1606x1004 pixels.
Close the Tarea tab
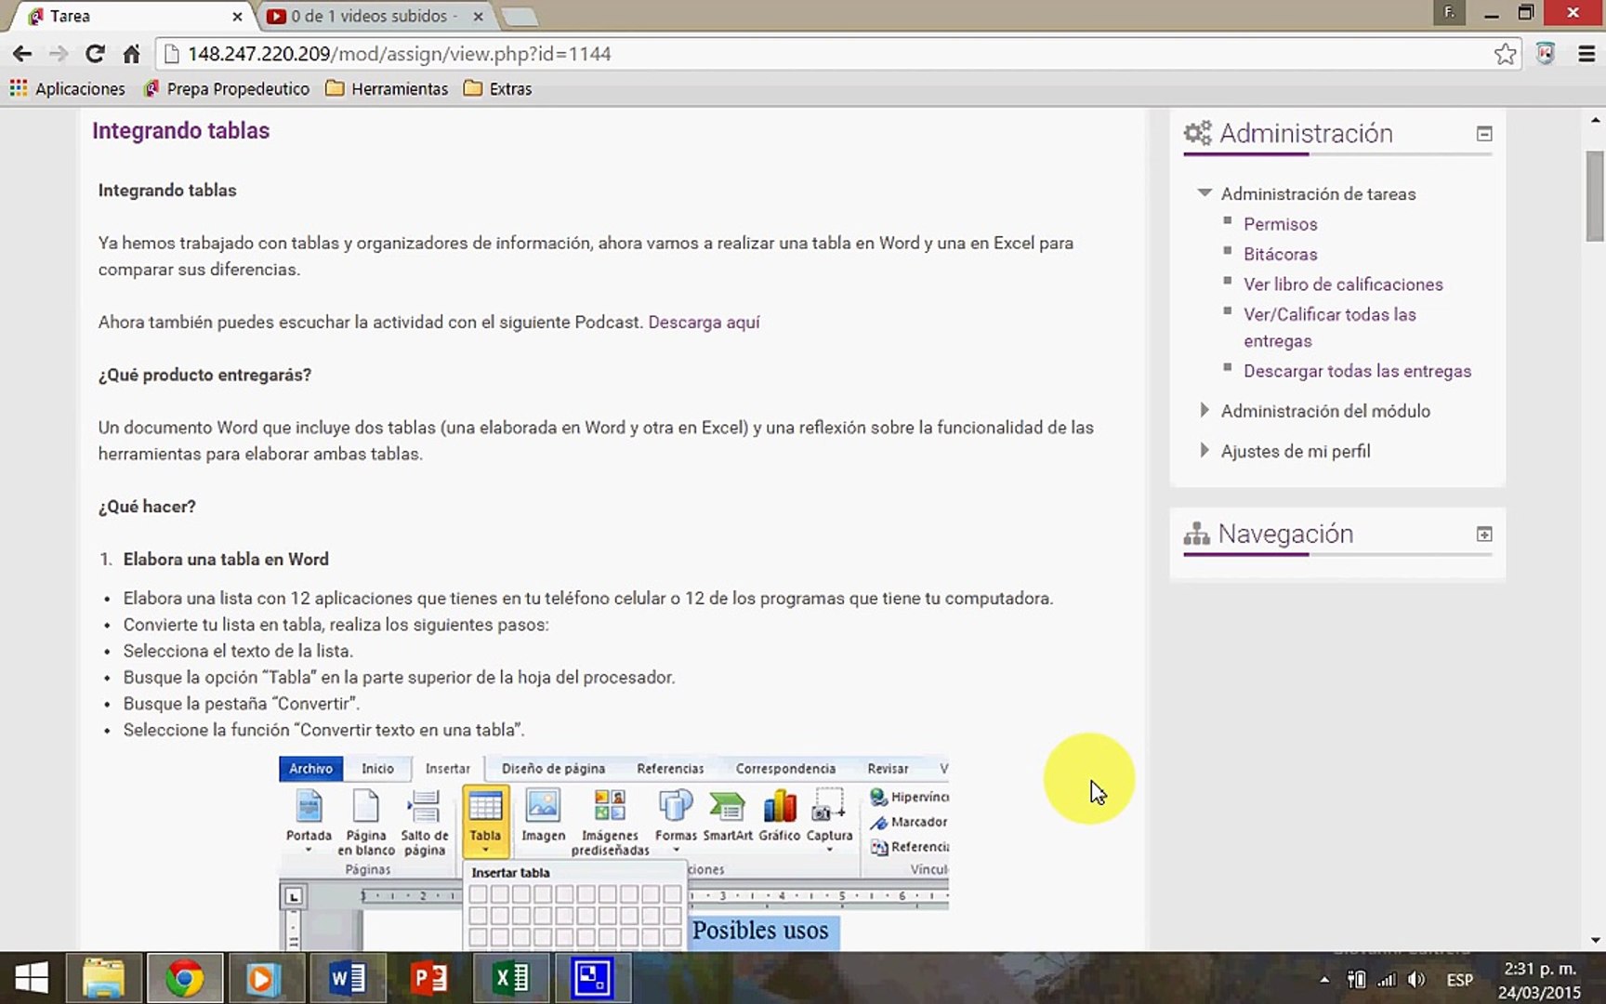click(x=237, y=16)
